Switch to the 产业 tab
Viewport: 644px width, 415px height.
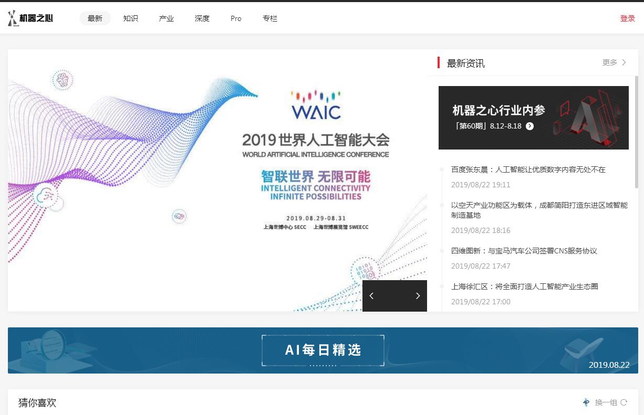point(167,18)
